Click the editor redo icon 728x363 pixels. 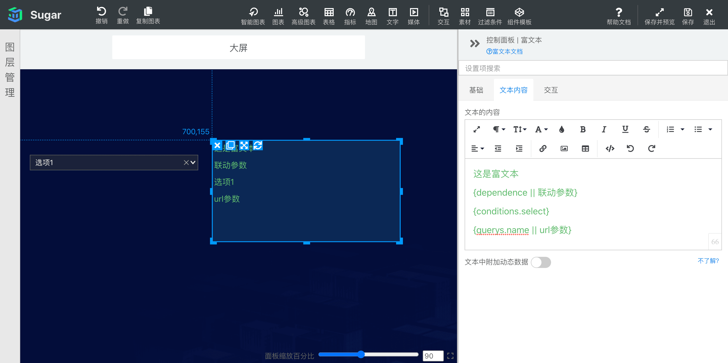651,148
